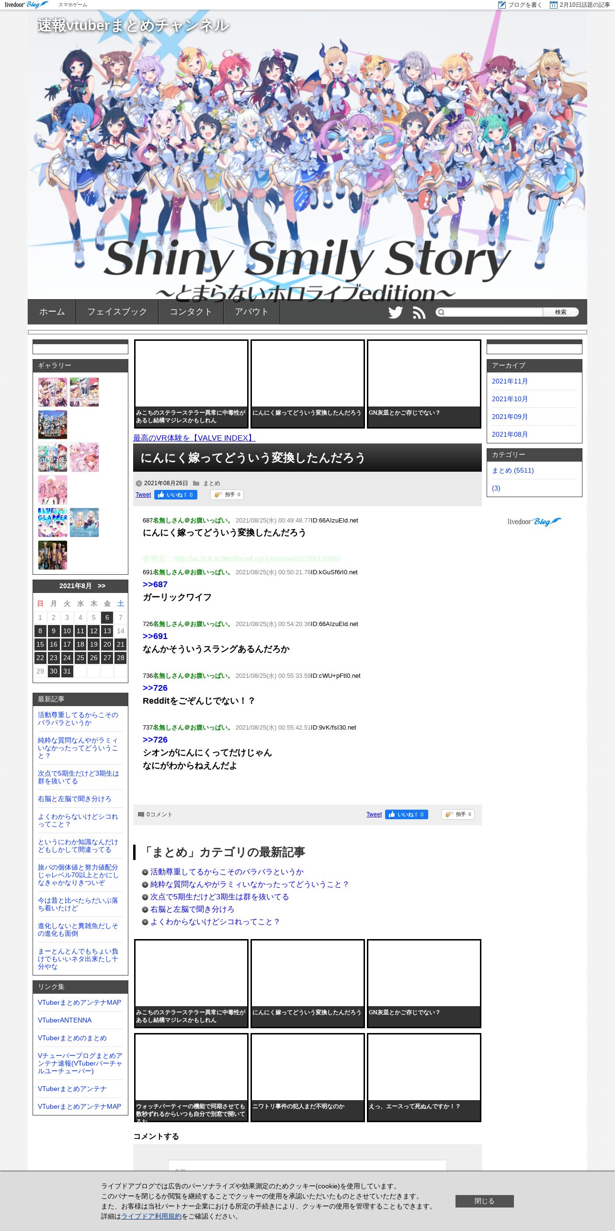This screenshot has width=615, height=1231.
Task: Open the 2021年10月 archive link
Action: (x=510, y=399)
